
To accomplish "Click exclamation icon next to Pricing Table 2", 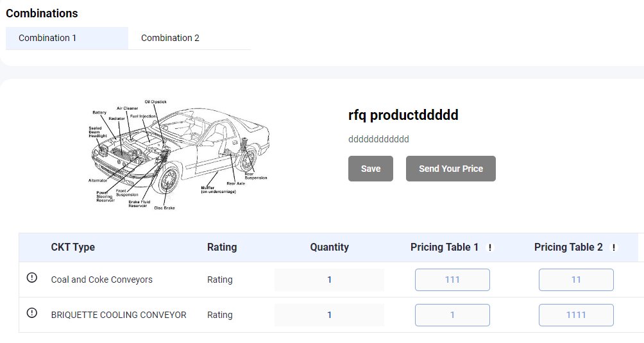I will tap(614, 247).
